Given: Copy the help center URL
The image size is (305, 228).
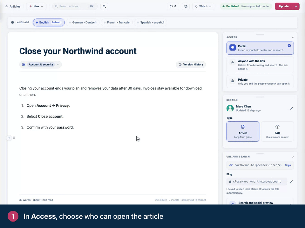Looking at the screenshot, I should pos(288,165).
